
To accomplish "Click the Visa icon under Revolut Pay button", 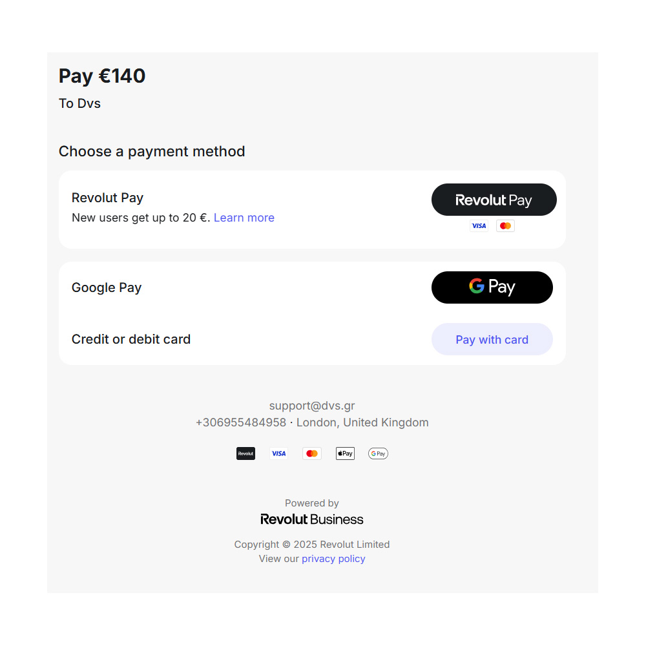I will click(x=479, y=226).
